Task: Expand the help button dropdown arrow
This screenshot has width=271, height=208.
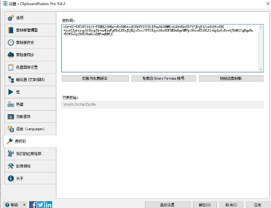Action: 24,205
